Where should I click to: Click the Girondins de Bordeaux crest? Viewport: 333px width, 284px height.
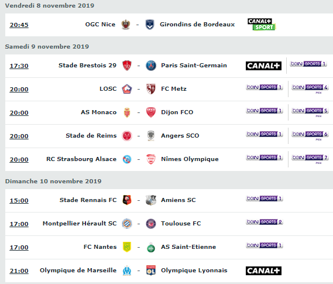[150, 25]
